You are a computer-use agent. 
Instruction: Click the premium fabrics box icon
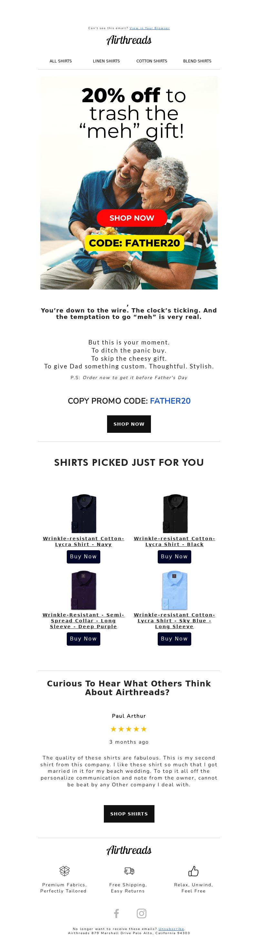[64, 871]
